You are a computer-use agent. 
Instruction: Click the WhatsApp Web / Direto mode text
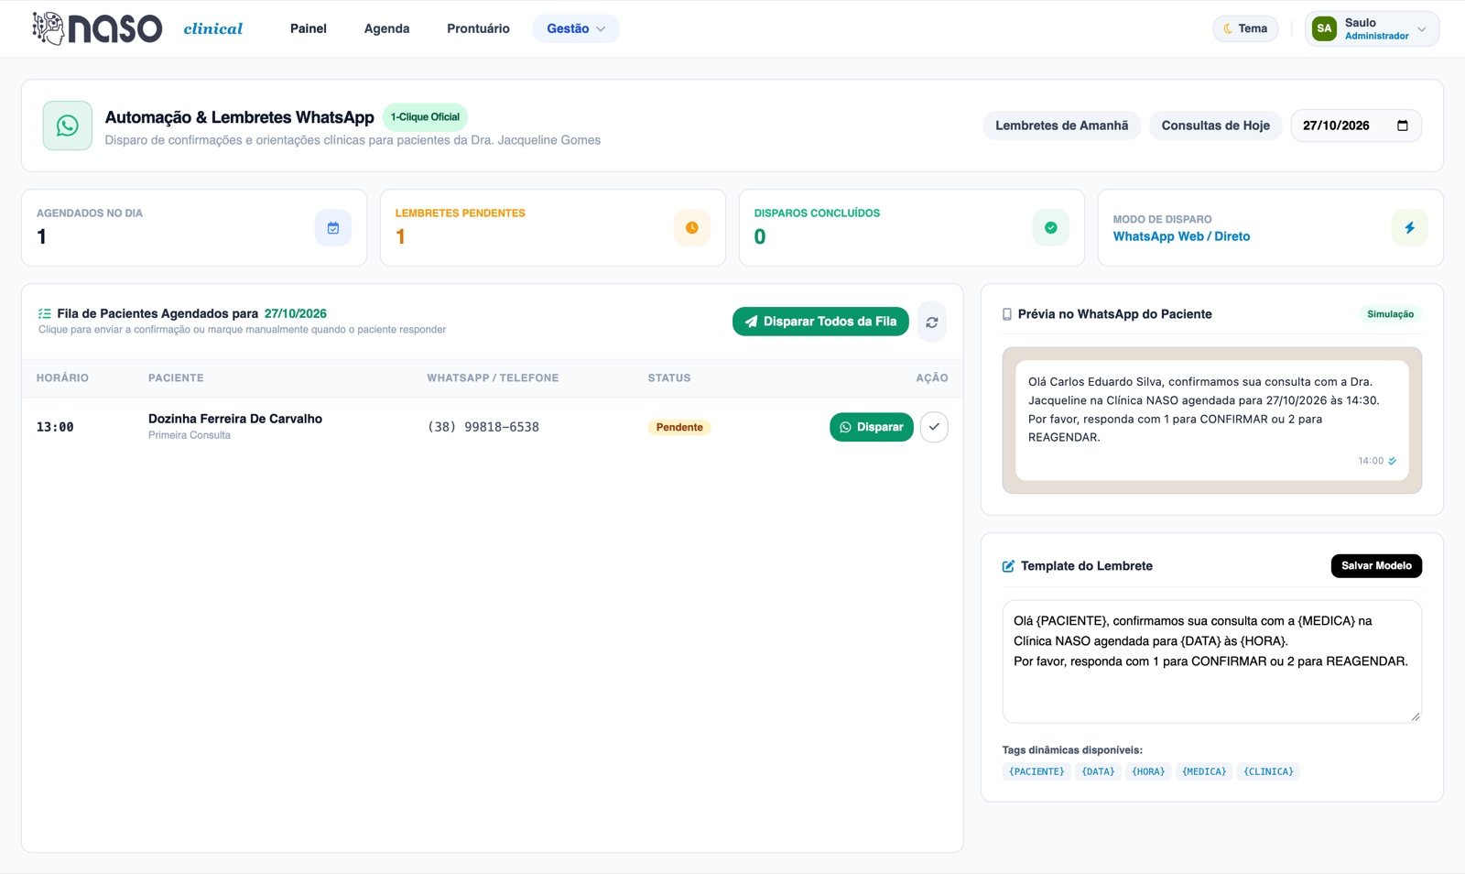coord(1181,236)
